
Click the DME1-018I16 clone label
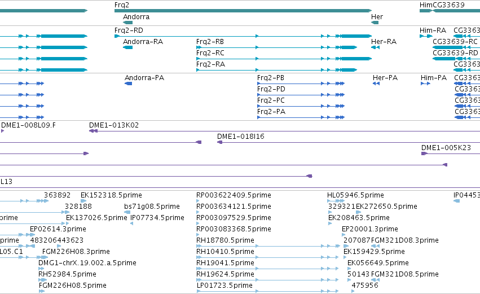(241, 137)
